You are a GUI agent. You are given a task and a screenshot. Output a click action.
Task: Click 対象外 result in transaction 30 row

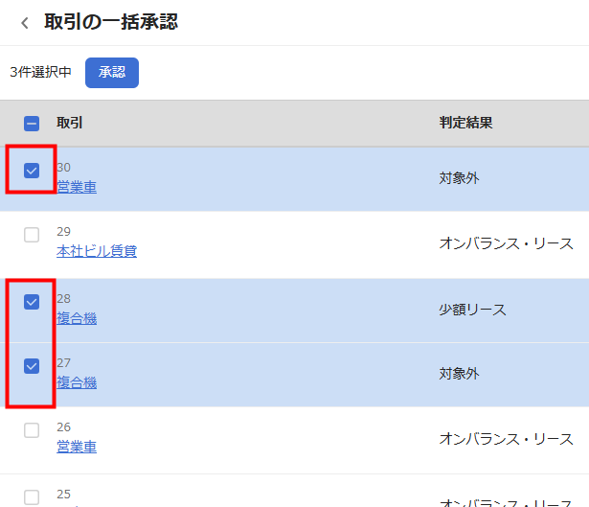pyautogui.click(x=459, y=178)
